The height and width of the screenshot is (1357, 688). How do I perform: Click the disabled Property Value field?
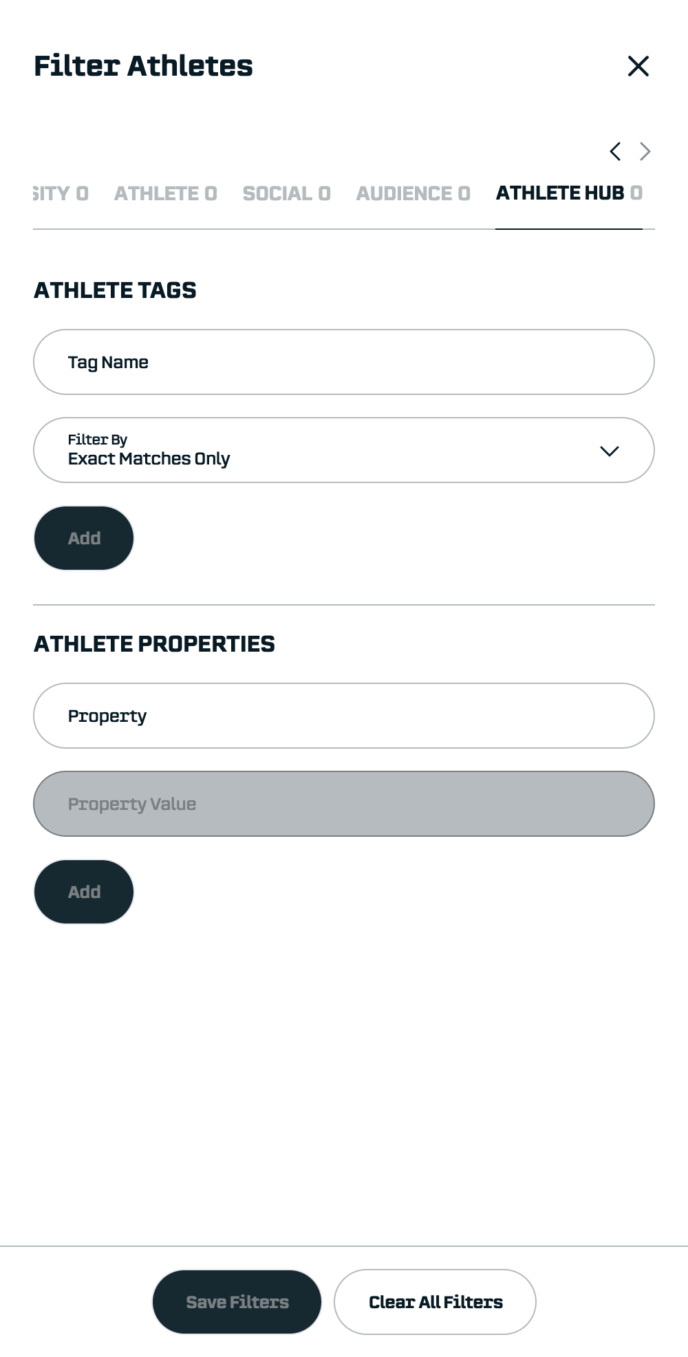tap(344, 804)
